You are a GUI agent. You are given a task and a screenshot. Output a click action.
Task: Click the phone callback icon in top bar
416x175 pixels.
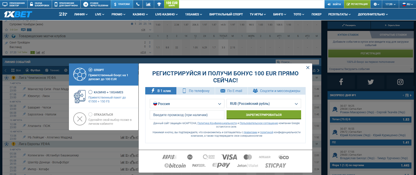138,4
